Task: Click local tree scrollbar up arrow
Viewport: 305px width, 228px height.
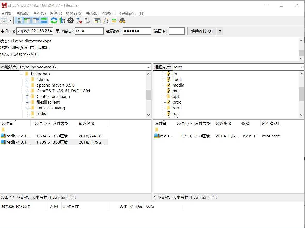Action: click(148, 74)
